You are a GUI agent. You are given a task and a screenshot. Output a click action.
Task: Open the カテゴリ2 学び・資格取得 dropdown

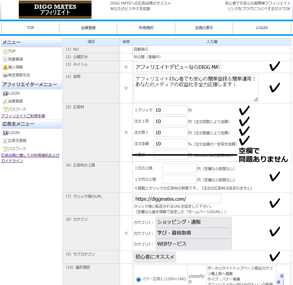coord(194,233)
